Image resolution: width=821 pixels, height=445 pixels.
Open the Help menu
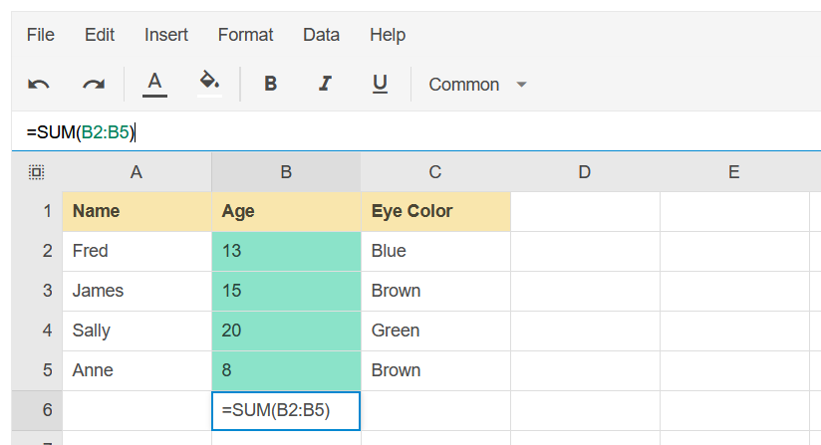[388, 35]
